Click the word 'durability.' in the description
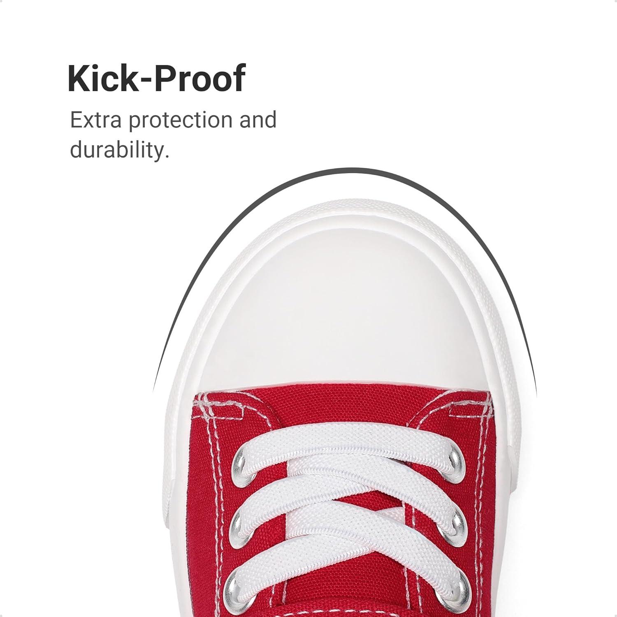 tap(120, 149)
